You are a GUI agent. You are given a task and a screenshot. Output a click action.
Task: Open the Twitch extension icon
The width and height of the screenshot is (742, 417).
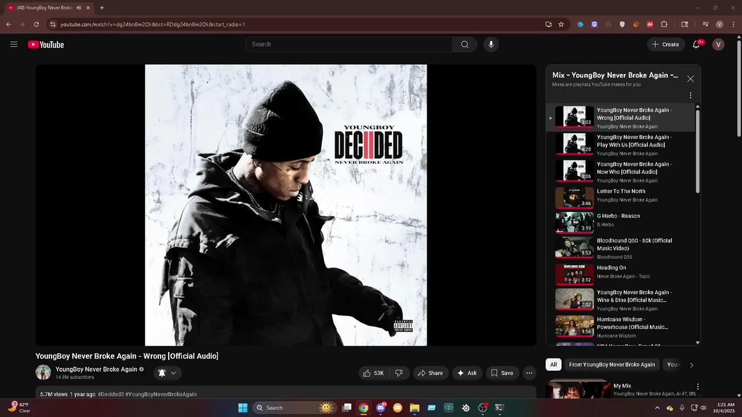click(x=595, y=24)
